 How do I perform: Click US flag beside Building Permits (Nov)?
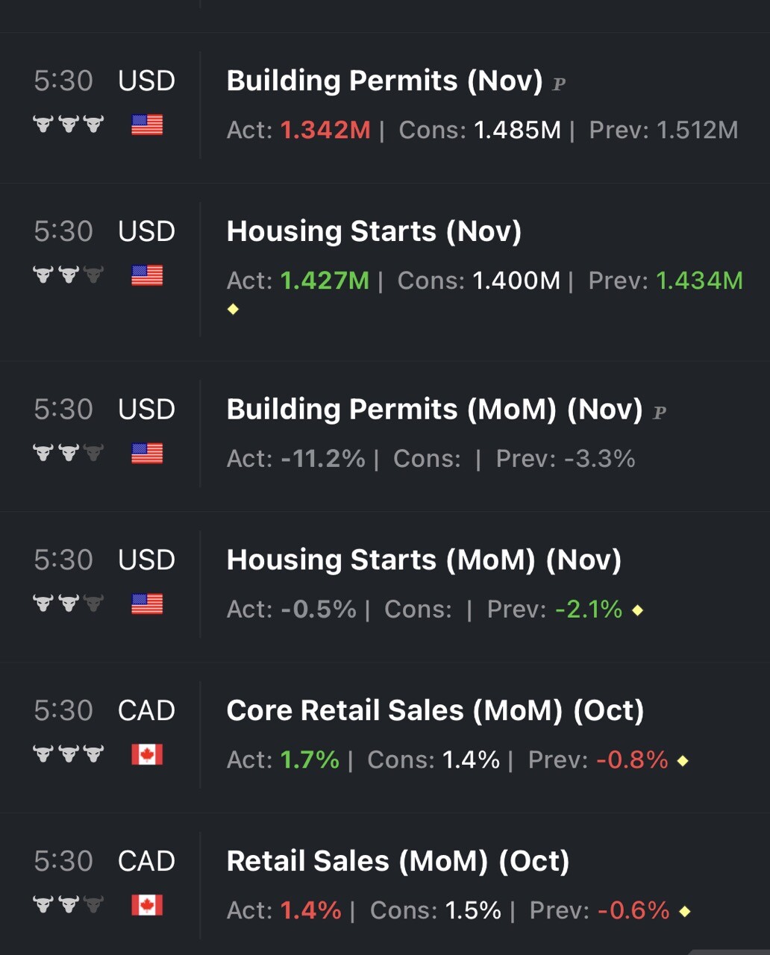147,124
